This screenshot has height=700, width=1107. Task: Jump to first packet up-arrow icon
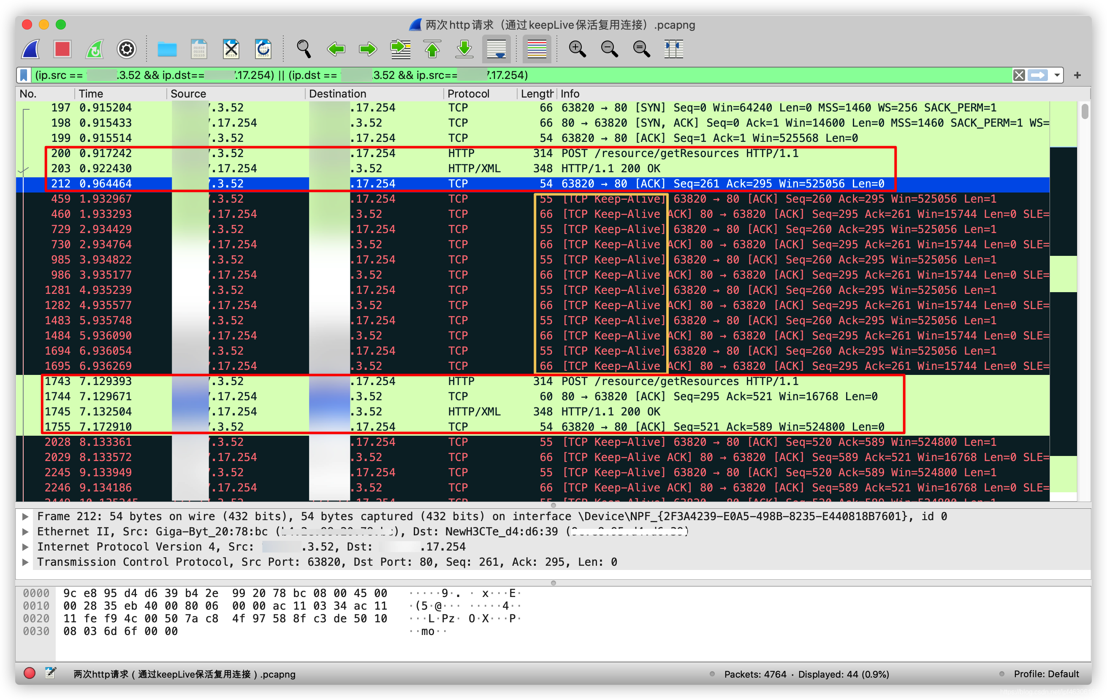(432, 49)
